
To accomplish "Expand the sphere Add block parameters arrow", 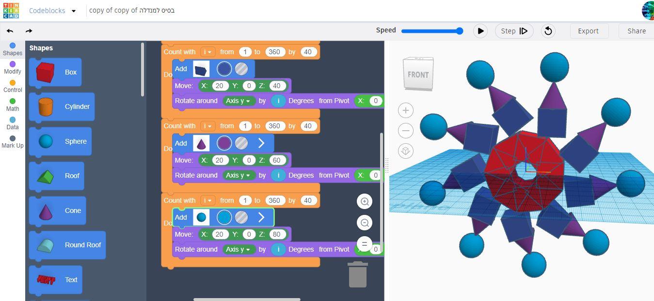I will click(x=261, y=217).
